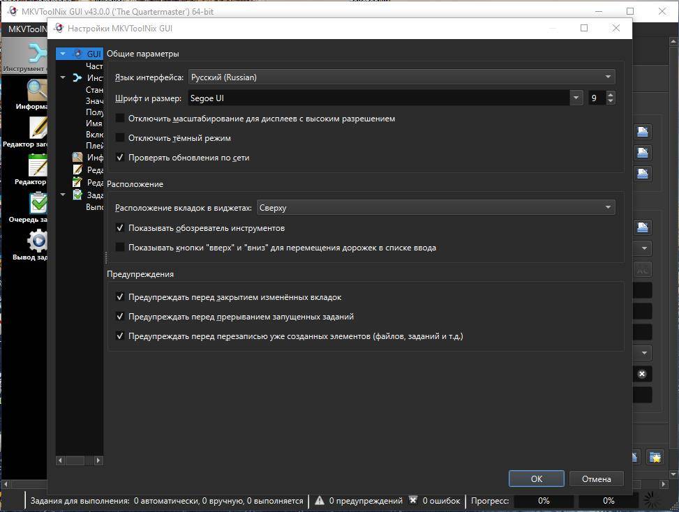Click the star folder icon in main window
Image resolution: width=679 pixels, height=512 pixels.
tap(655, 457)
